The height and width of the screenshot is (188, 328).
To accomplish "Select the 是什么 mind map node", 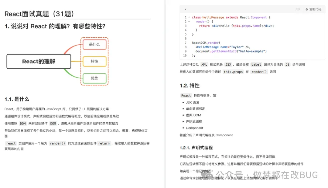I will (x=94, y=44).
